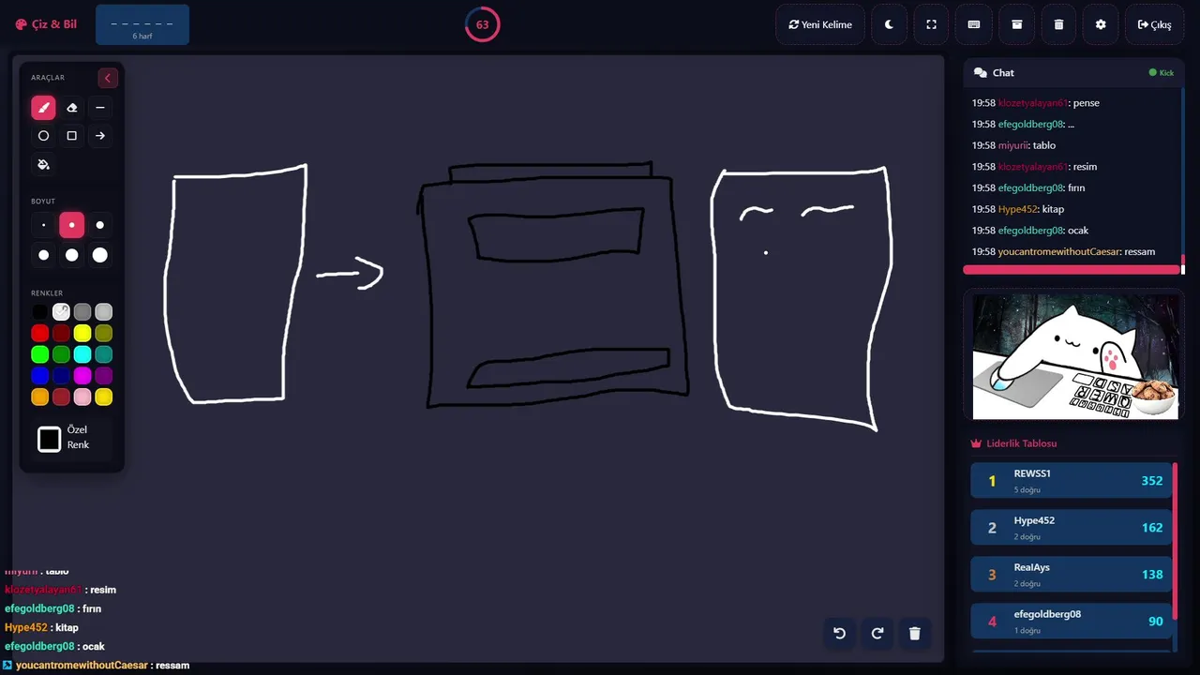Click the 6 harf word hint box

tap(142, 24)
